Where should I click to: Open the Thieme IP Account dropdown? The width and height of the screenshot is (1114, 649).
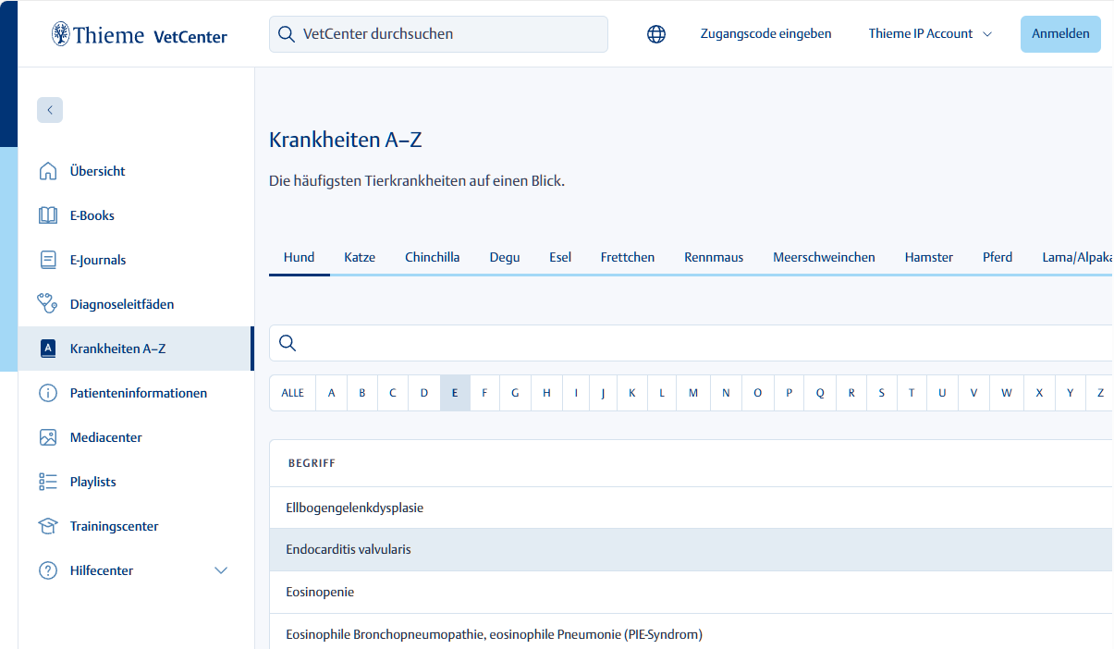coord(930,33)
